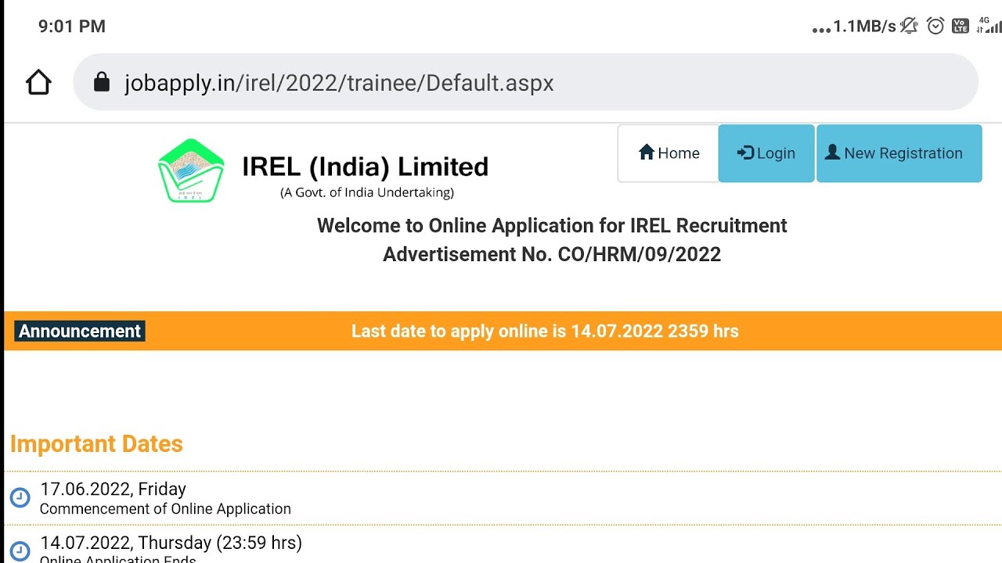The width and height of the screenshot is (1002, 563).
Task: Tap the muted notification bell status icon
Action: point(909,26)
